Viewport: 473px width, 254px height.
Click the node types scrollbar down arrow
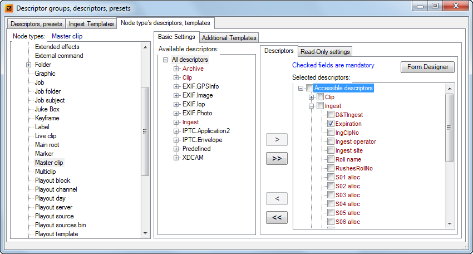[x=145, y=233]
